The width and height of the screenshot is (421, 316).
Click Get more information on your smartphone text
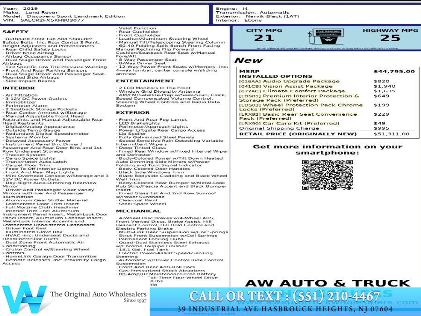(x=327, y=150)
